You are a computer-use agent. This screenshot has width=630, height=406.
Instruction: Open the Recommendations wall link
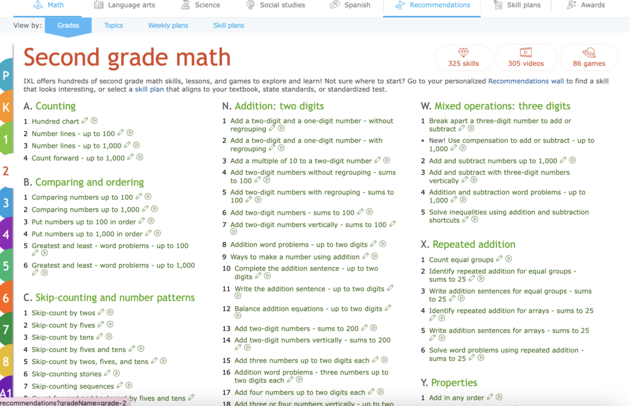click(526, 81)
